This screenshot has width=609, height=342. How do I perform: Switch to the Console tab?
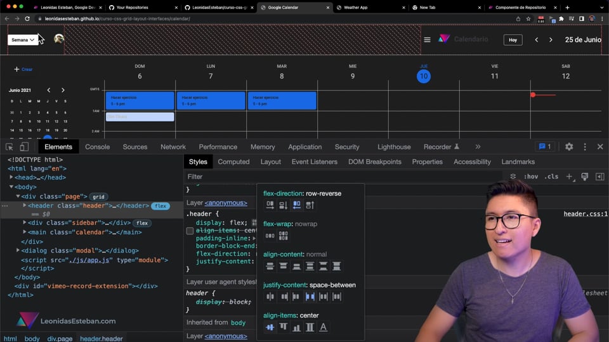pyautogui.click(x=97, y=147)
